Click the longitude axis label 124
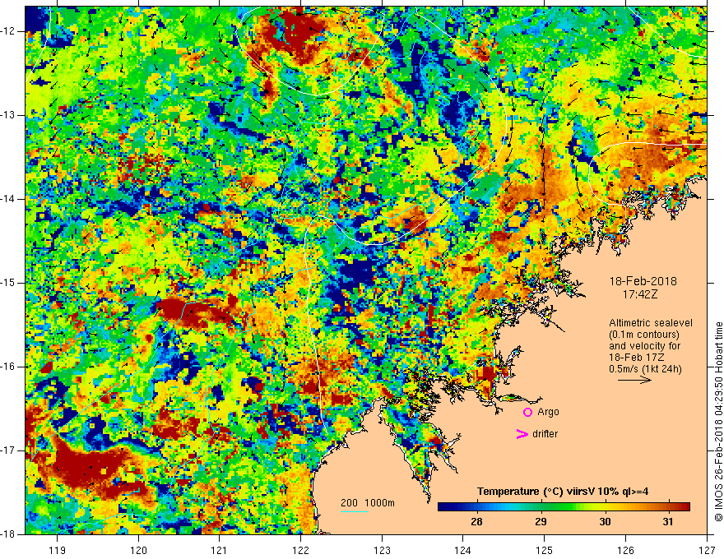724x559 pixels. (463, 550)
